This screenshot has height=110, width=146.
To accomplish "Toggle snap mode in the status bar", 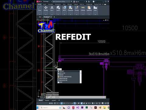I will (x=57, y=103).
